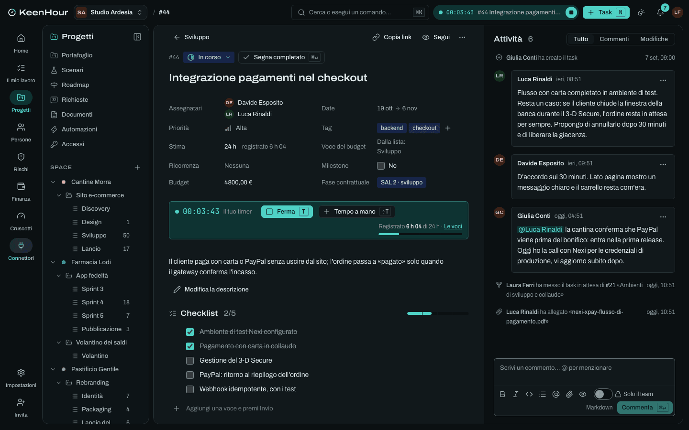Enable the Solo il team switch
The width and height of the screenshot is (689, 430).
[603, 394]
